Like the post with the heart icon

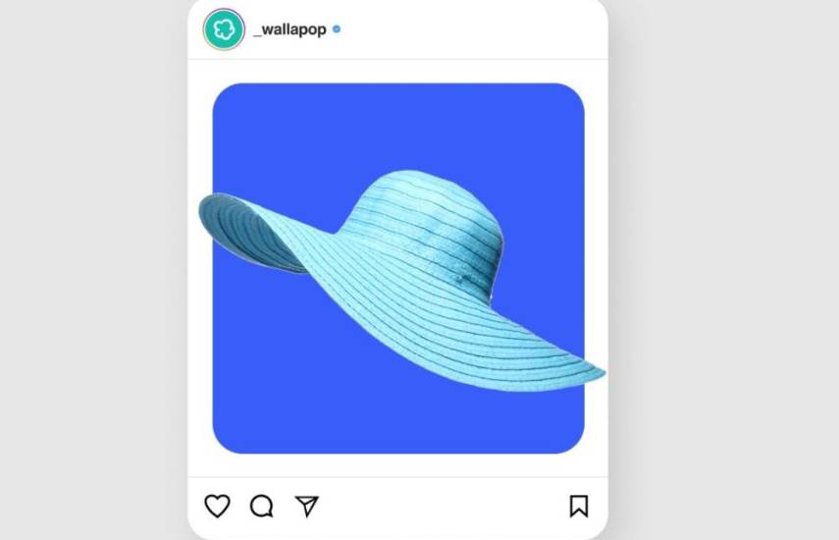tap(217, 506)
